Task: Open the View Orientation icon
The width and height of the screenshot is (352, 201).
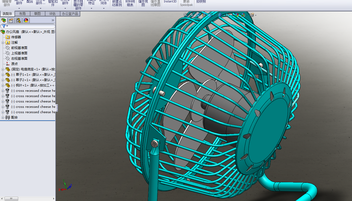Action: (x=210, y=15)
